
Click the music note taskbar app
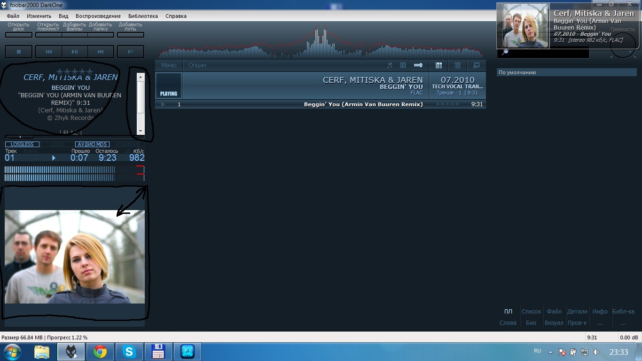188,352
